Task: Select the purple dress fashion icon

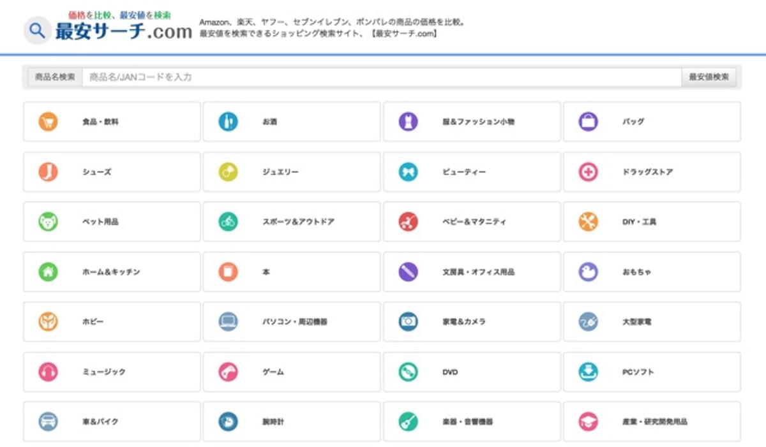Action: (x=408, y=121)
